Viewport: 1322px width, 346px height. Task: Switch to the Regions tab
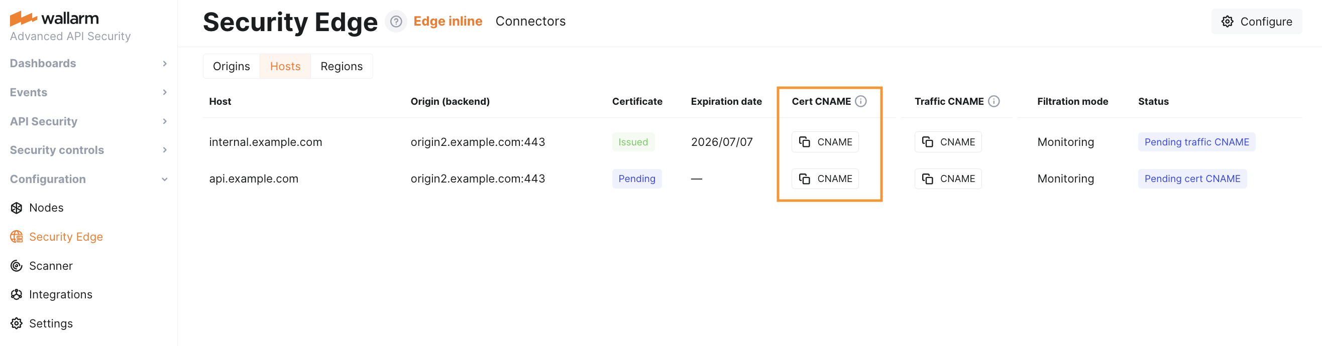341,67
